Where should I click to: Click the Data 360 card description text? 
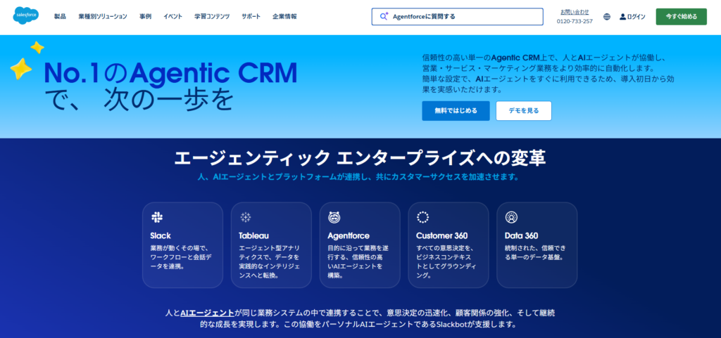[536, 252]
